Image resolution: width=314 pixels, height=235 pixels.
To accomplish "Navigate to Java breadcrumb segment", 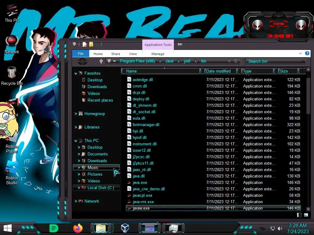I will click(x=169, y=61).
